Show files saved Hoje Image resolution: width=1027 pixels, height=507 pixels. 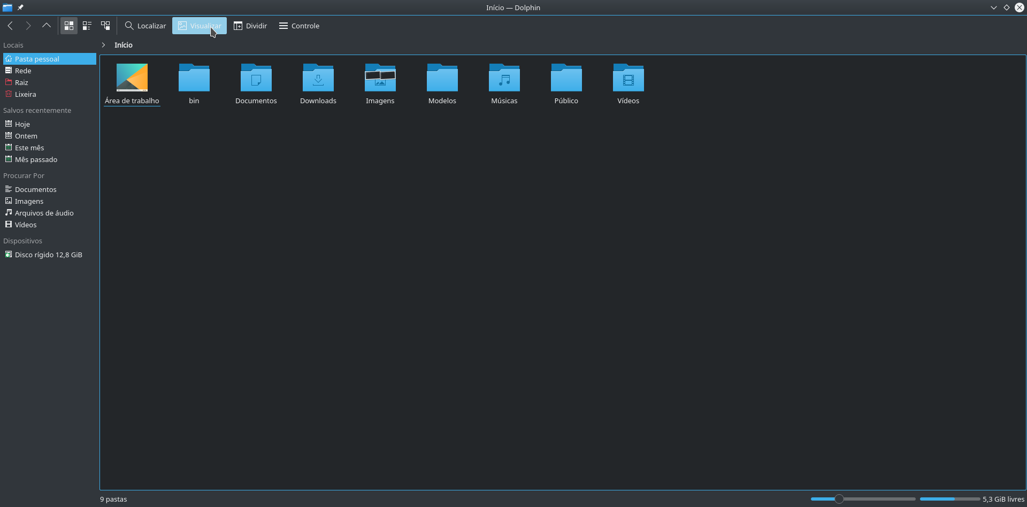click(50, 124)
